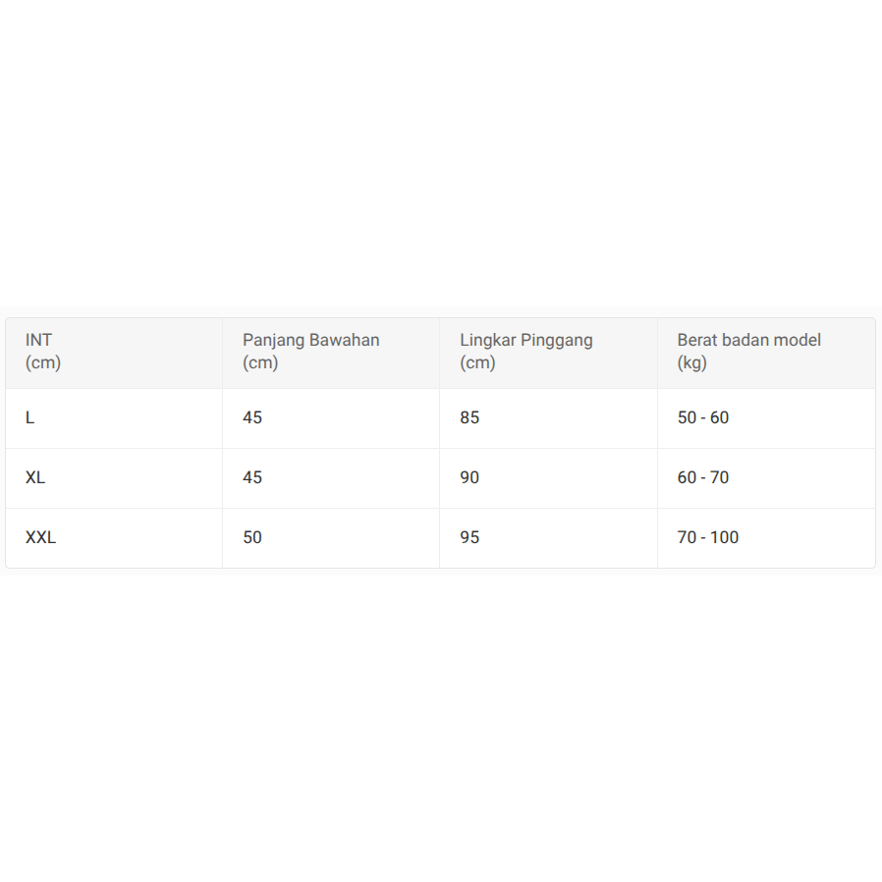Viewport: 882px width, 882px height.
Task: Click Panjang Bawahan value 45 for size L
Action: pyautogui.click(x=252, y=417)
